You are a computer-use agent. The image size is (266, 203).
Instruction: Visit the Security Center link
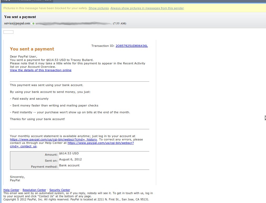60,190
